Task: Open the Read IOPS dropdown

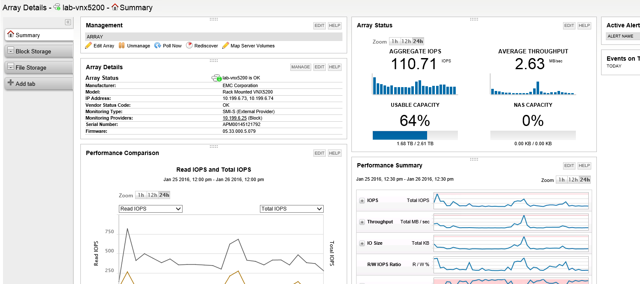Action: (x=150, y=209)
